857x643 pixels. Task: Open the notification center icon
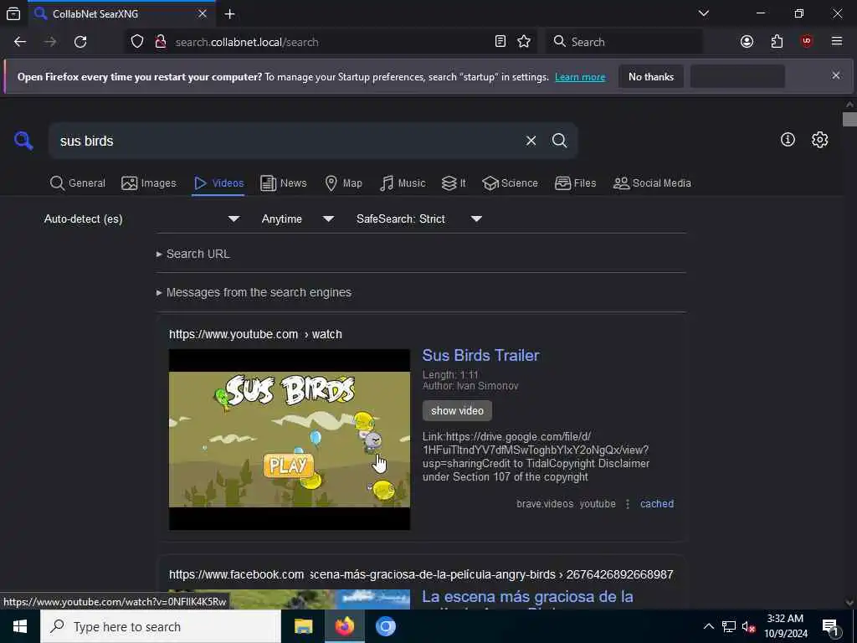831,628
